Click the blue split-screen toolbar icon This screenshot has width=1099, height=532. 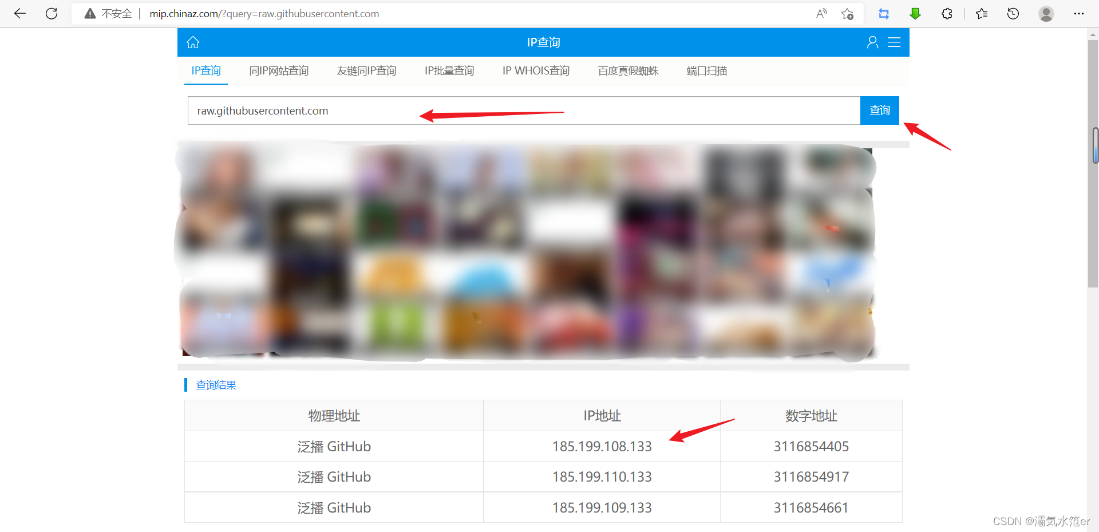click(884, 13)
